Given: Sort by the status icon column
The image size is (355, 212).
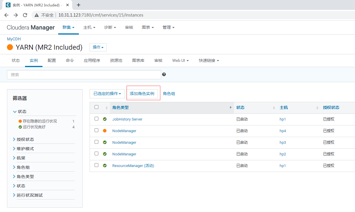Looking at the screenshot, I should tap(106, 108).
